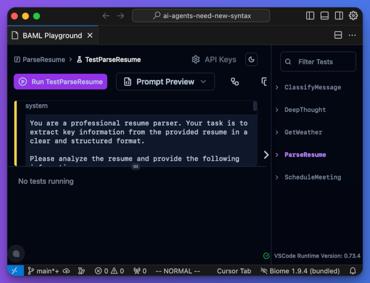Expand ParseResume tests
Image resolution: width=370 pixels, height=283 pixels.
coord(277,155)
